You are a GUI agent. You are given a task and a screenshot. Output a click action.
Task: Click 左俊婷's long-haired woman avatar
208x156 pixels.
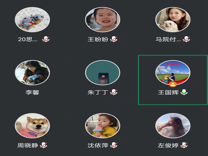(173, 125)
